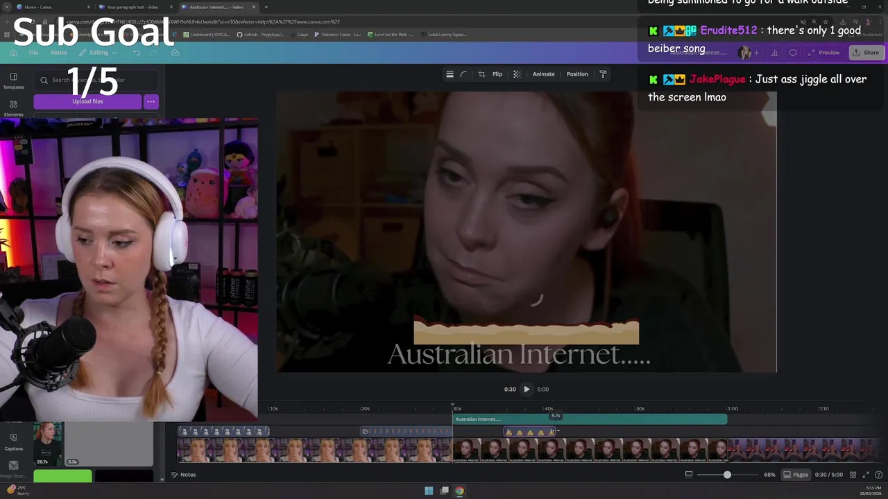Image resolution: width=888 pixels, height=499 pixels.
Task: Switch to Your paragraph text browser tab
Action: tap(135, 7)
